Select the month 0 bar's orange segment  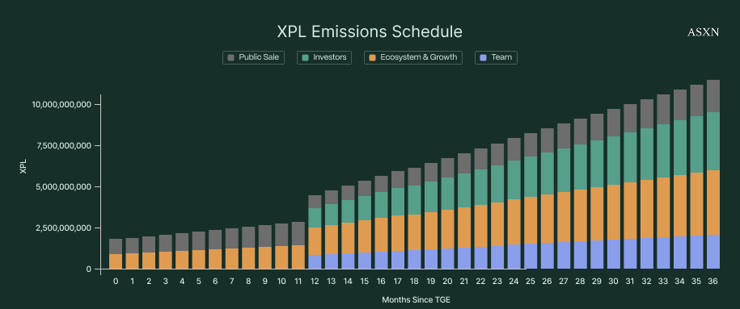coord(116,261)
